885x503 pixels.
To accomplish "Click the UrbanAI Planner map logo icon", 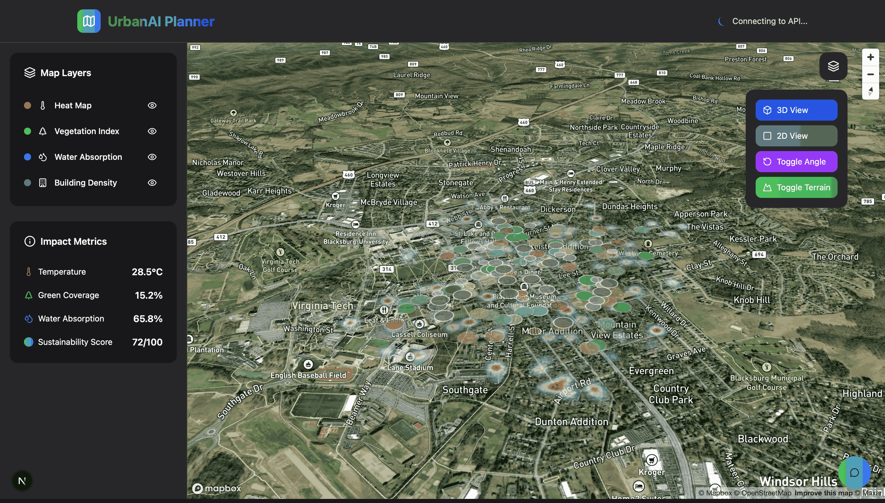I will (89, 21).
